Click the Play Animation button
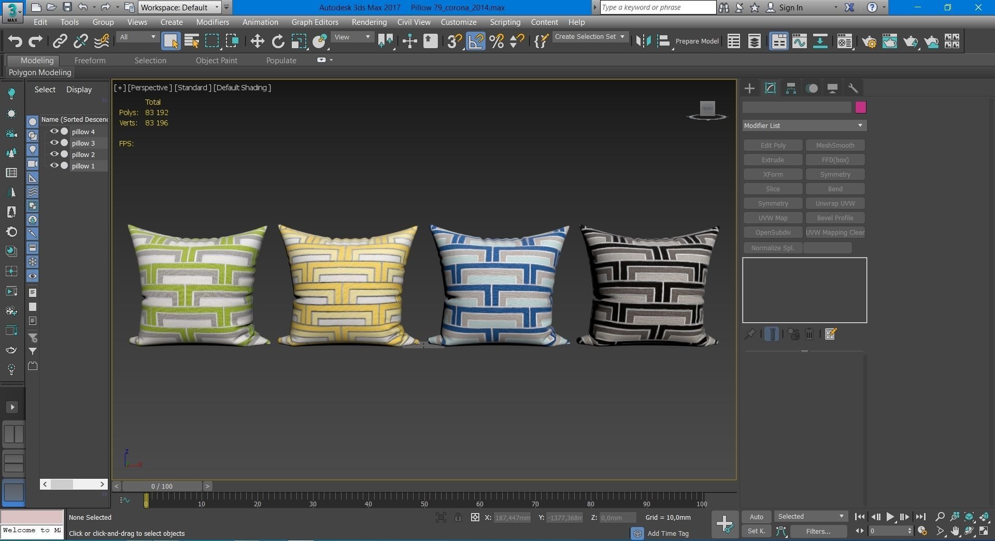995x541 pixels. [890, 517]
